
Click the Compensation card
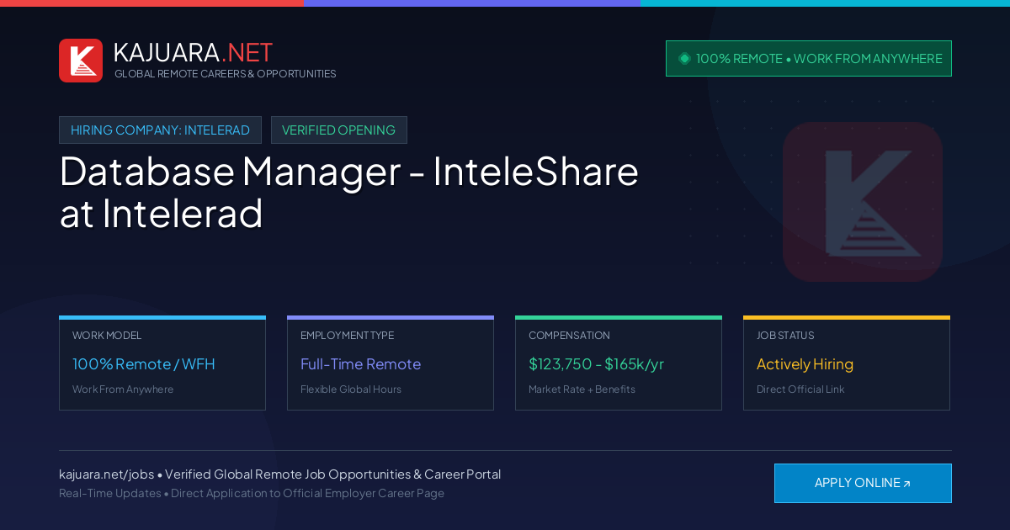tap(619, 363)
